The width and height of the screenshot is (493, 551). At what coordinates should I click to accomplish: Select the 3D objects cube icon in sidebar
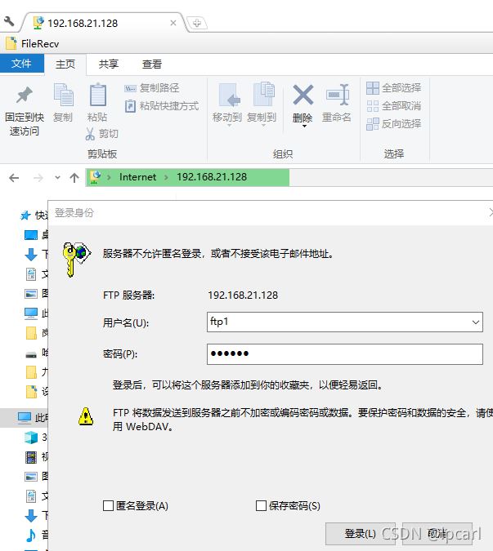pyautogui.click(x=31, y=438)
